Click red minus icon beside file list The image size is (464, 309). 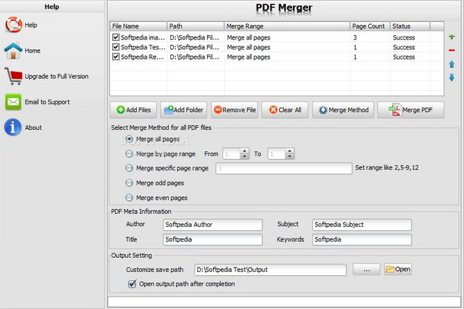coord(452,50)
